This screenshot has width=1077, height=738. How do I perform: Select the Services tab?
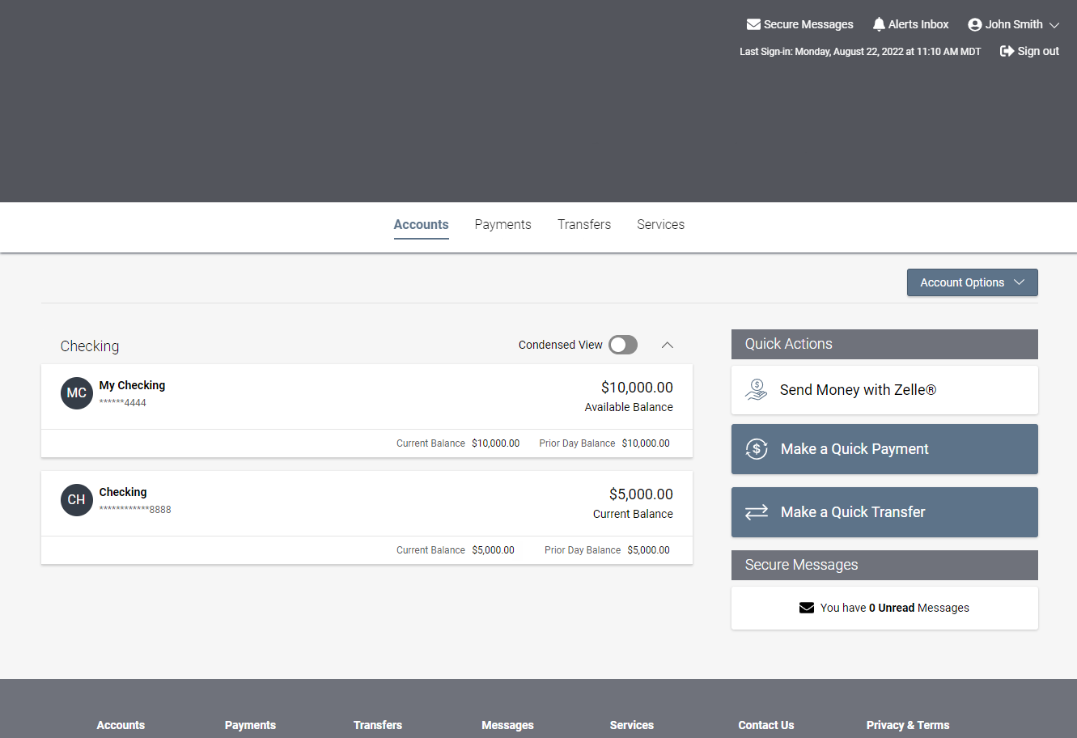click(660, 224)
